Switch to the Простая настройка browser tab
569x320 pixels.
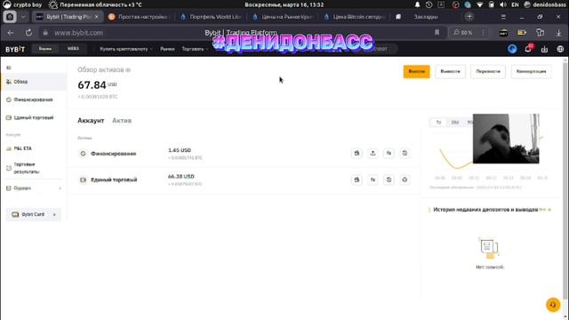(139, 17)
